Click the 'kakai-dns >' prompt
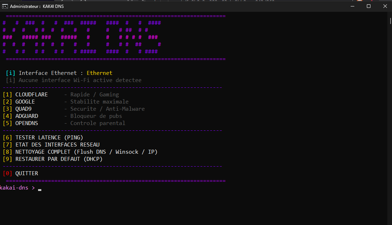The height and width of the screenshot is (225, 392). 17,188
